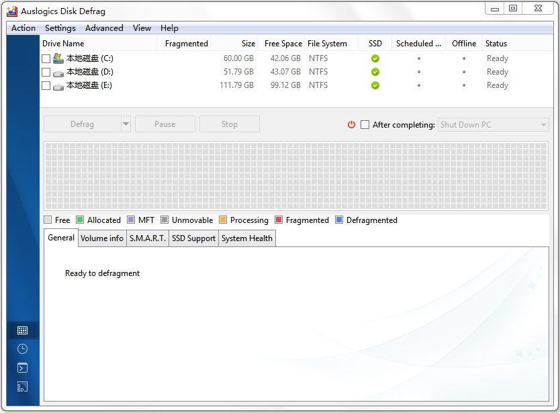Open the disk map view sidebar icon
The image size is (560, 413).
point(23,330)
